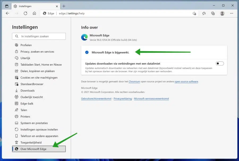Open the Settings and more menu
Image resolution: width=239 pixels, height=161 pixels.
coord(232,13)
